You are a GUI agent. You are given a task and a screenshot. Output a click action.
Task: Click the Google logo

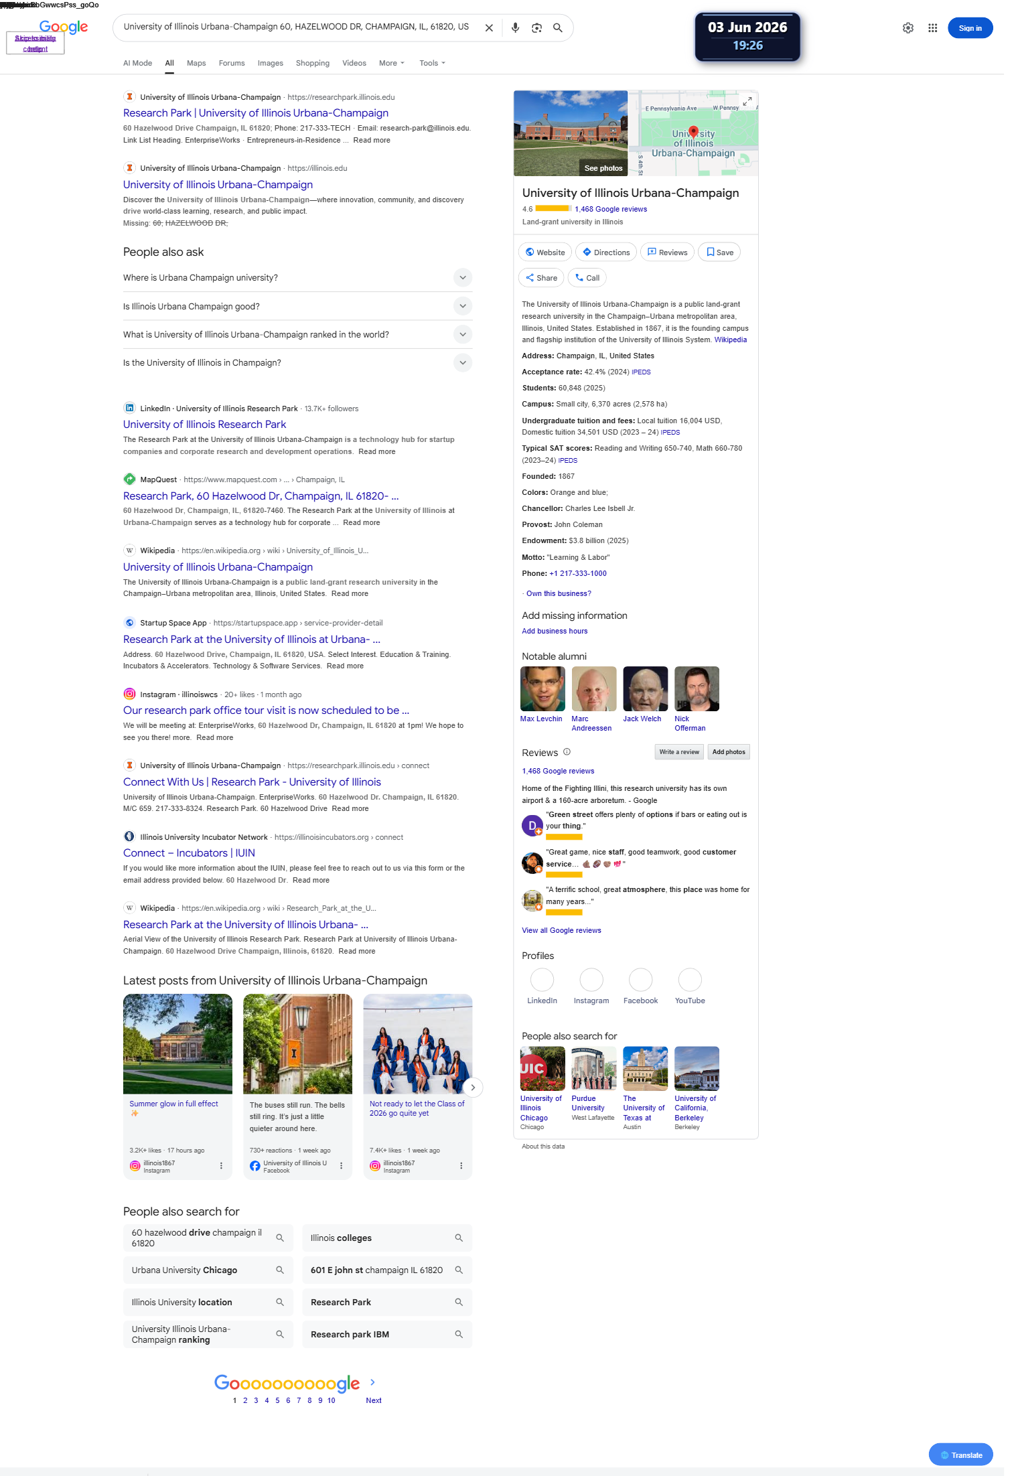click(64, 27)
